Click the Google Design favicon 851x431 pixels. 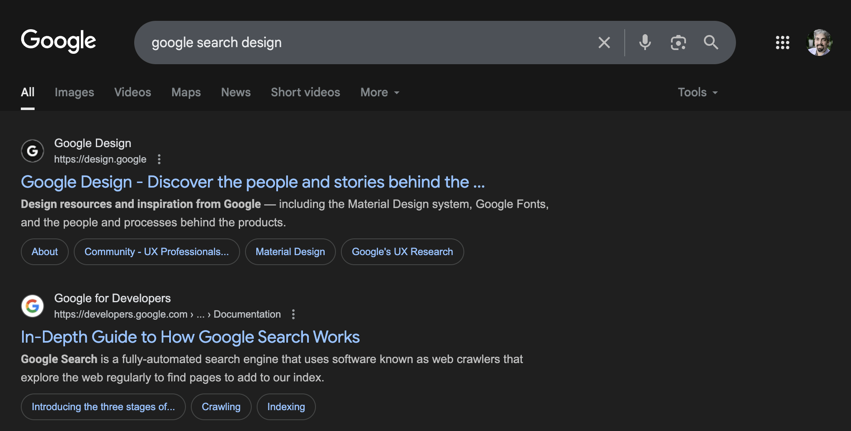(33, 151)
